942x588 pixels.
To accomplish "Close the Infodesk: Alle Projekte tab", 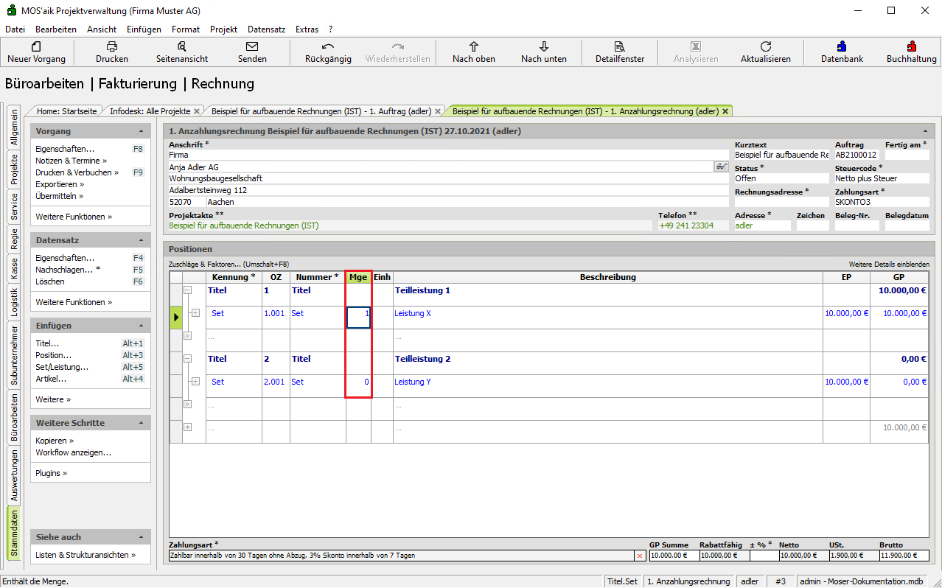I will 197,111.
